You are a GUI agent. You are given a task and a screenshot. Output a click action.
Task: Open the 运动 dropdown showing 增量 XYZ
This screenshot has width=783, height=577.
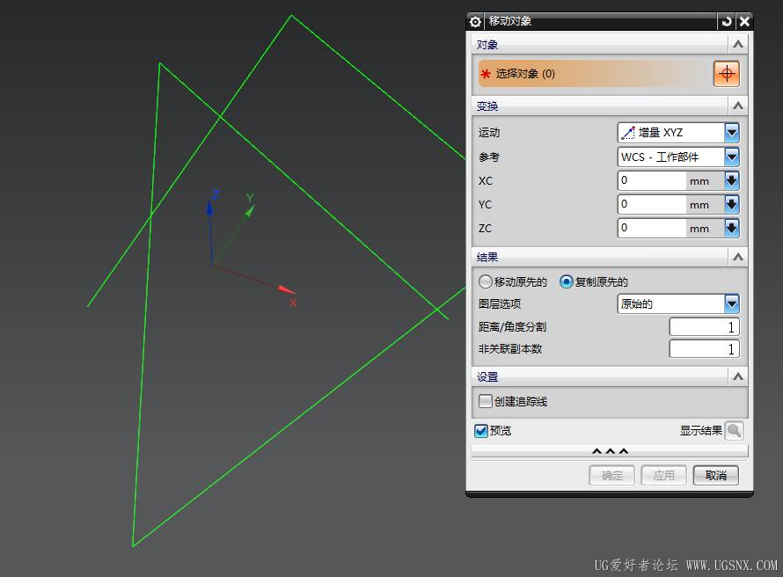[678, 133]
